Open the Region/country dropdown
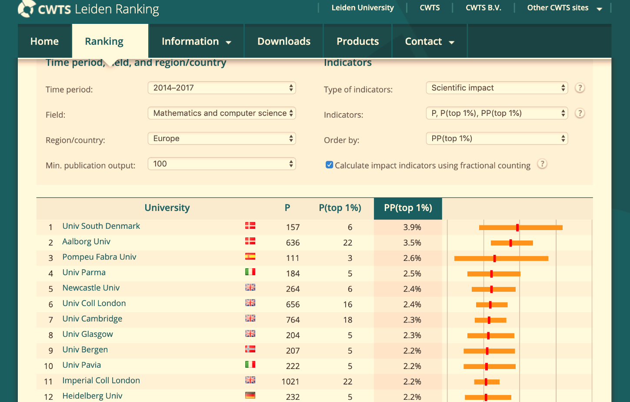Screen dimensions: 630x402 coord(222,138)
